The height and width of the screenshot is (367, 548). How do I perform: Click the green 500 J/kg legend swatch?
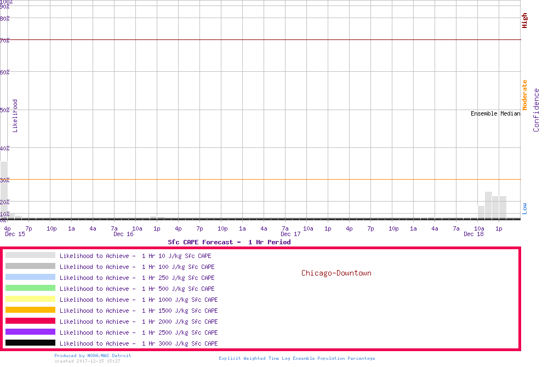pos(30,288)
